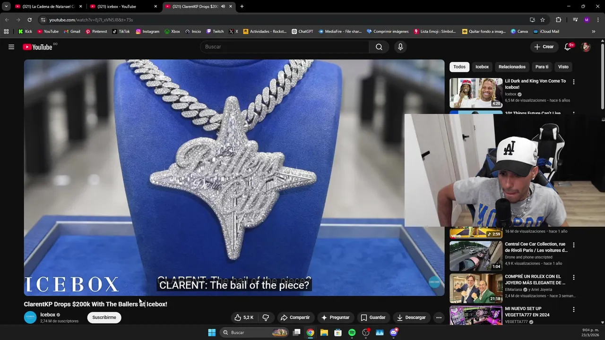Viewport: 605px width, 340px height.
Task: Open Lil Durk and King Von thumbnail
Action: coord(476,93)
